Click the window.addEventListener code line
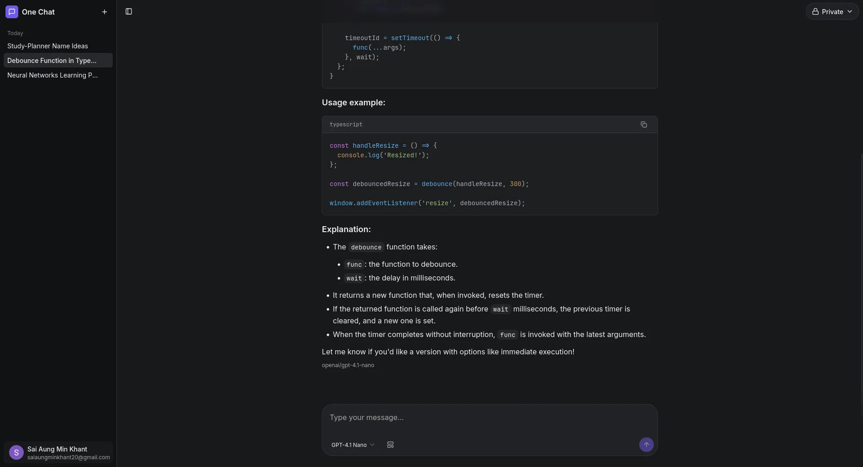The image size is (863, 467). point(427,203)
